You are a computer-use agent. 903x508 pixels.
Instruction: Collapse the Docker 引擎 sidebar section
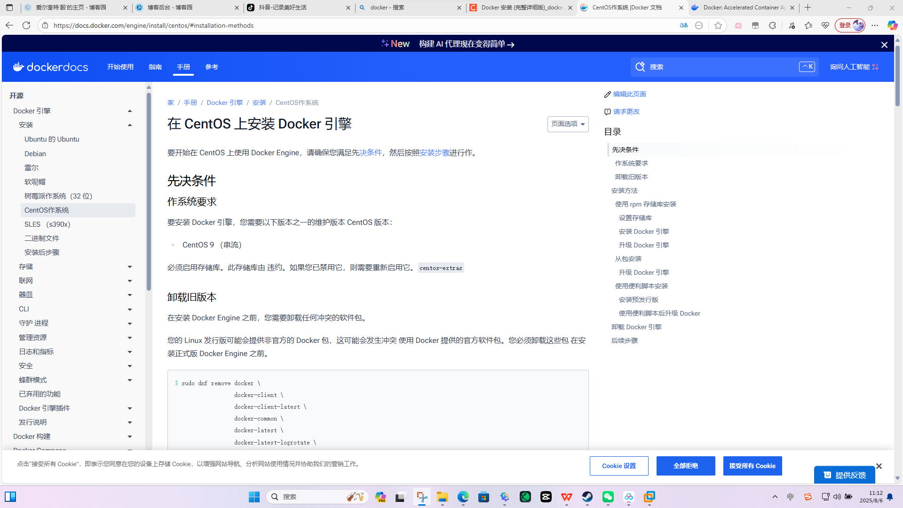pos(130,111)
